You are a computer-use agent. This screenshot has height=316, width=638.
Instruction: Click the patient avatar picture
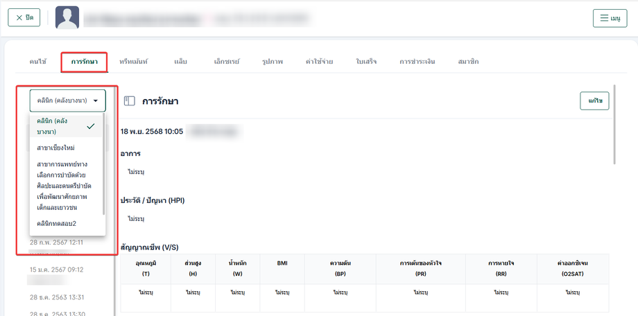tap(67, 17)
